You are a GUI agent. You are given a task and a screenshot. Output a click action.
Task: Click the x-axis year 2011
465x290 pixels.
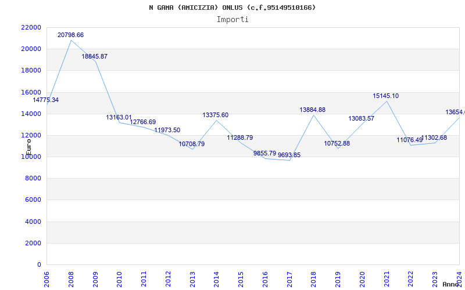click(144, 279)
